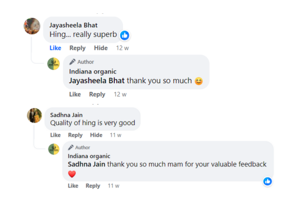Image resolution: width=306 pixels, height=204 pixels.
Task: Toggle Like on Sadhna Jain's comment
Action: tap(56, 135)
